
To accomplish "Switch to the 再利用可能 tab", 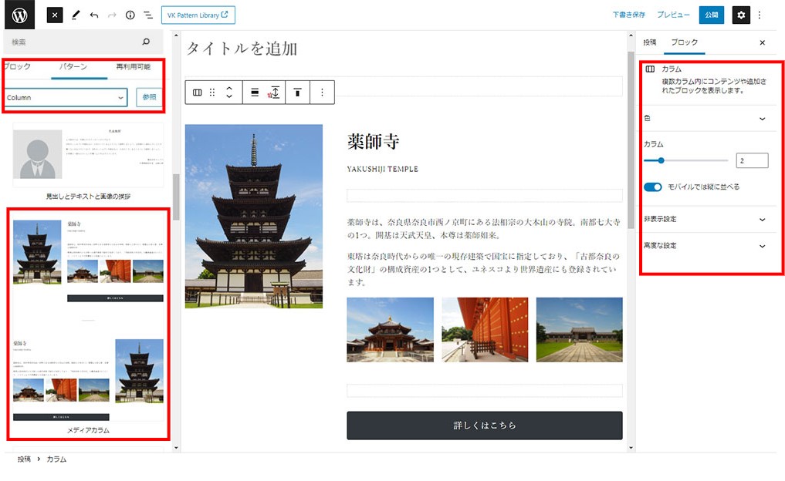I will click(133, 67).
